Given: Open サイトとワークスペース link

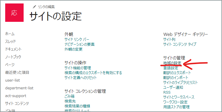Looking at the screenshot, I should [179, 97].
